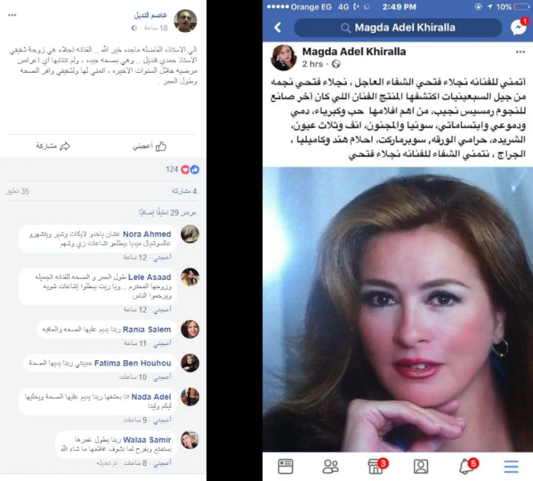Open the hamburger menu tab
Image resolution: width=533 pixels, height=481 pixels.
(x=511, y=466)
